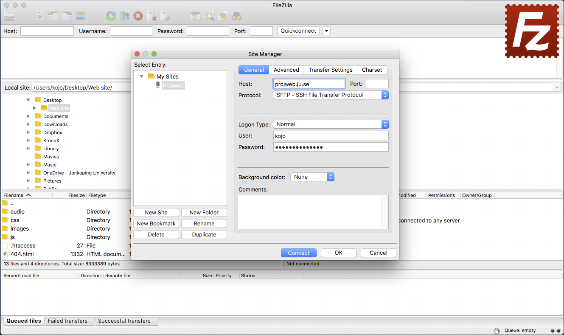Click the Connect button

pyautogui.click(x=299, y=253)
